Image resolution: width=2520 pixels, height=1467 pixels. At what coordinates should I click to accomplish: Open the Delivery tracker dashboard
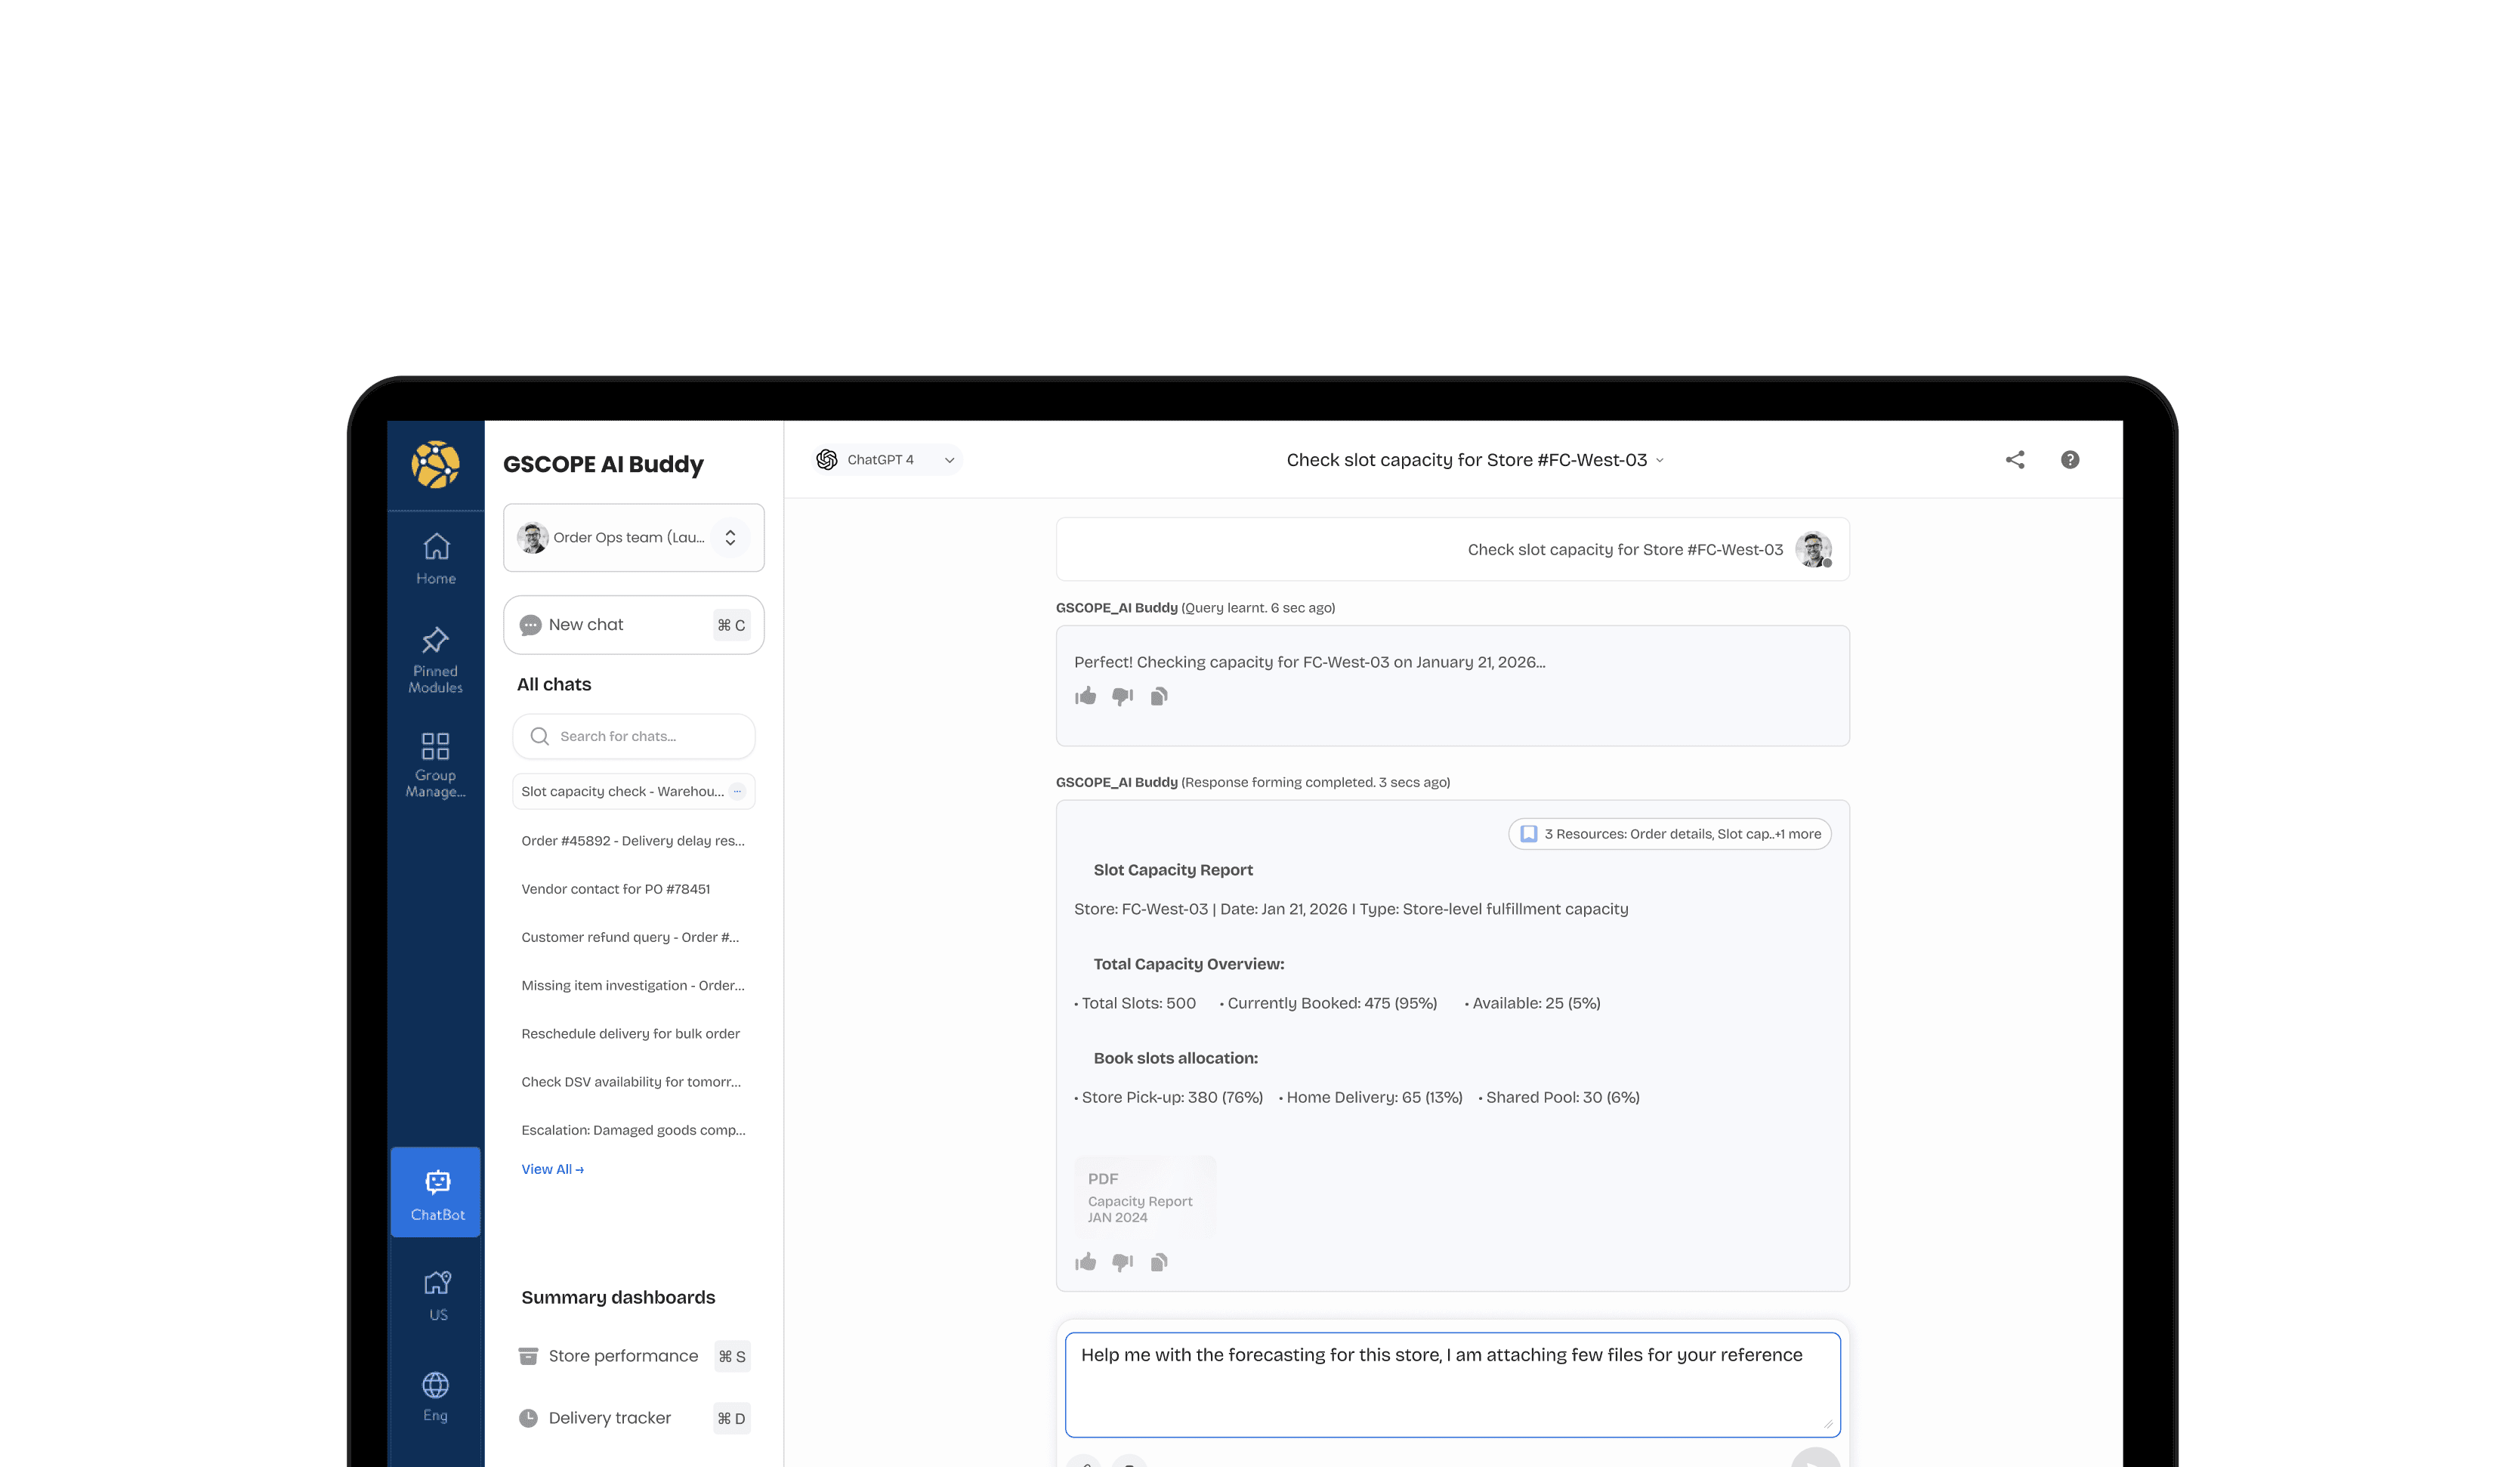609,1418
